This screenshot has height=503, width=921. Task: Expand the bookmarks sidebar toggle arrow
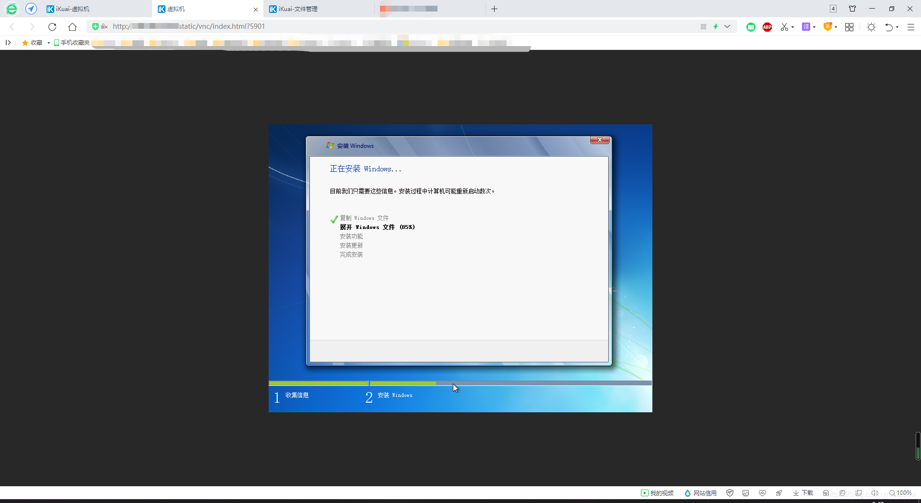click(8, 43)
